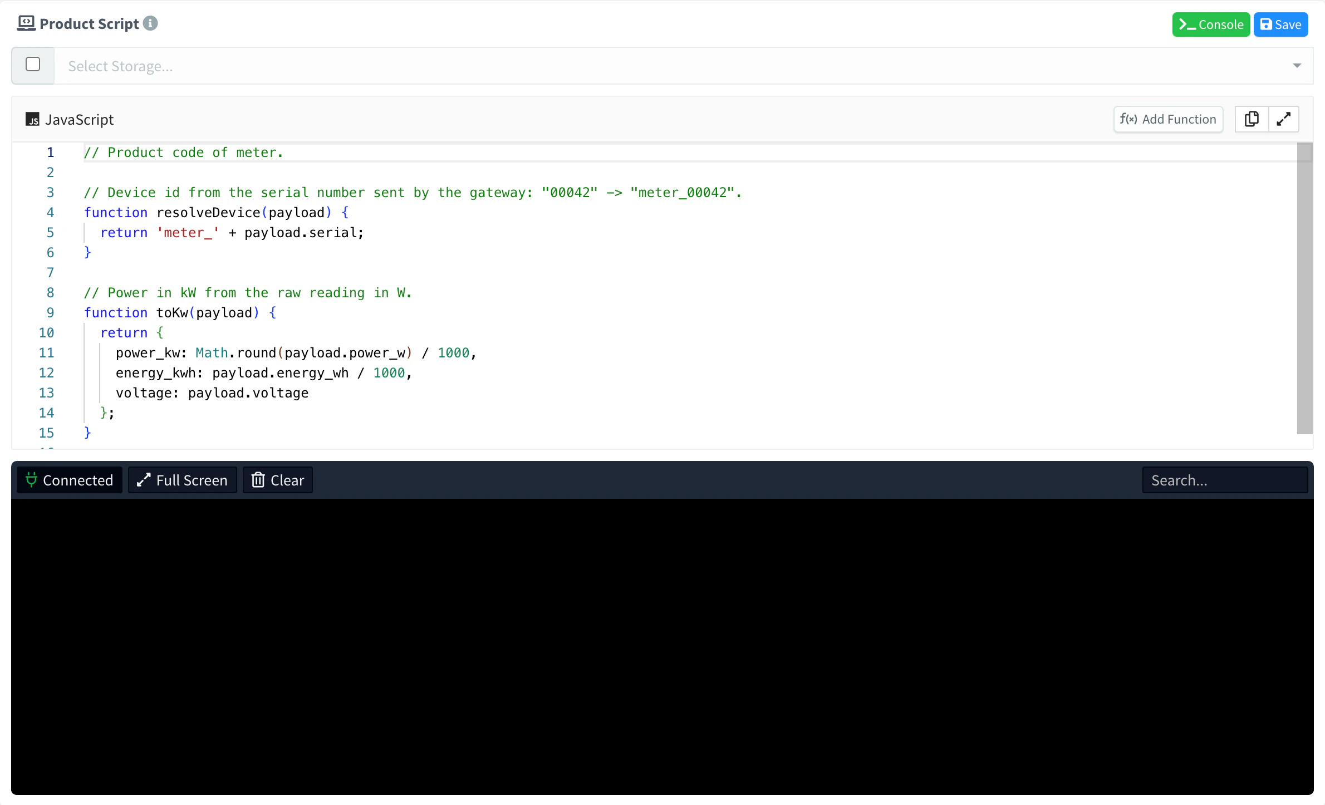This screenshot has width=1325, height=805.
Task: Switch the console to Full Screen
Action: click(183, 480)
